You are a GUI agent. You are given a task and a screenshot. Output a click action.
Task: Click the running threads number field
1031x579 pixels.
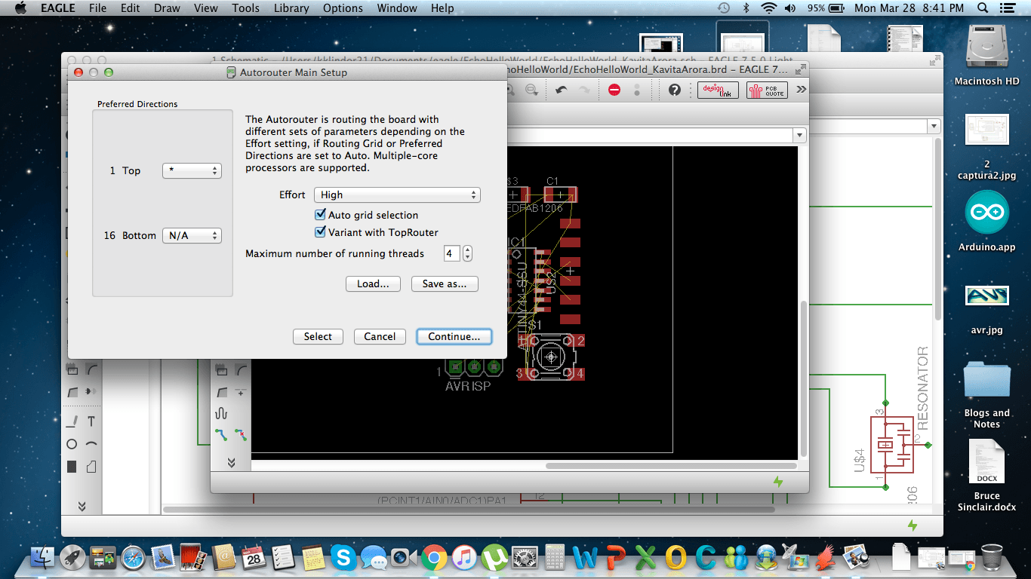pyautogui.click(x=451, y=253)
